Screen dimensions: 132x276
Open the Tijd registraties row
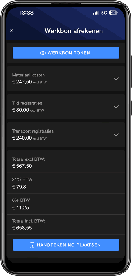(66, 107)
